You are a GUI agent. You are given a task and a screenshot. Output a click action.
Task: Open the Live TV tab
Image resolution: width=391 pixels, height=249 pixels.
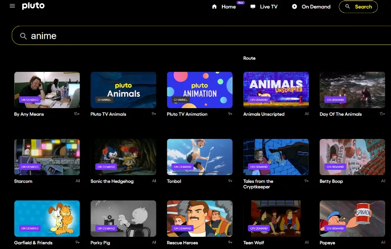point(268,7)
